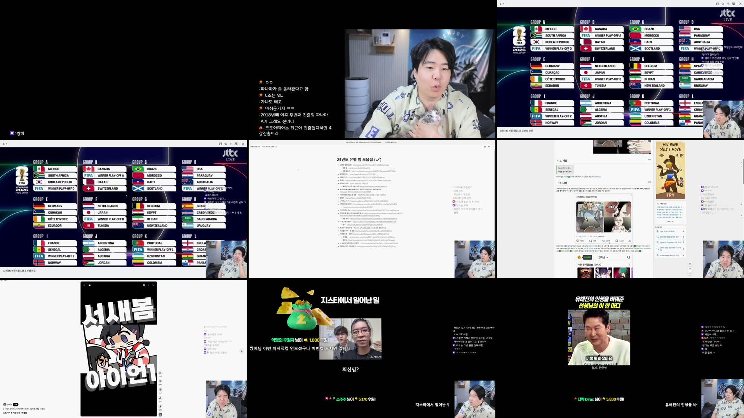
Task: Open replies with the comment bubble icon
Action: click(578, 241)
